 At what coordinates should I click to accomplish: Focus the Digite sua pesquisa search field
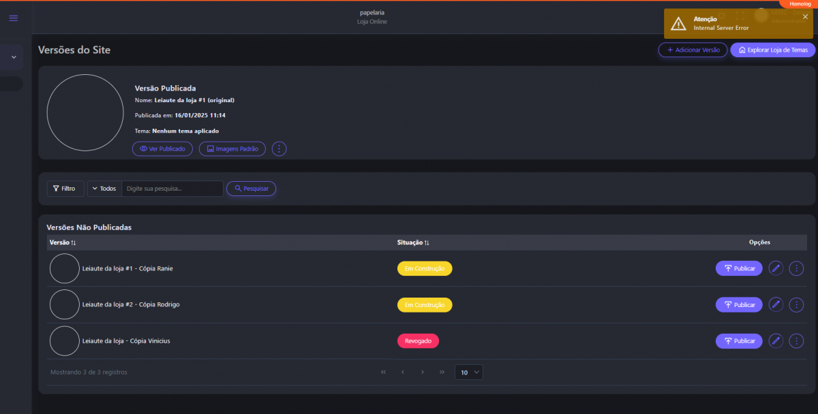pyautogui.click(x=172, y=189)
